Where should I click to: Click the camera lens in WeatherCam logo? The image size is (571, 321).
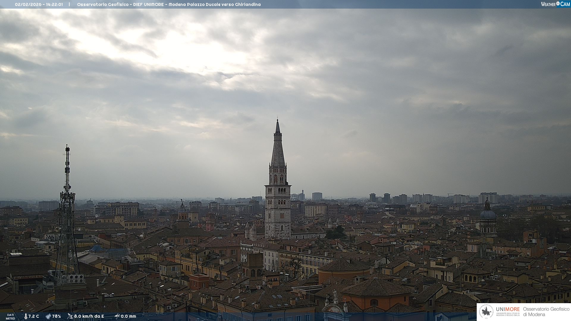point(558,4)
